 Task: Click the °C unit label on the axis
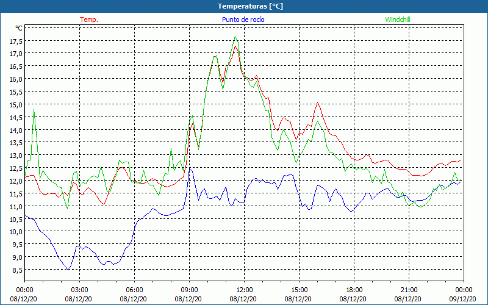point(19,28)
